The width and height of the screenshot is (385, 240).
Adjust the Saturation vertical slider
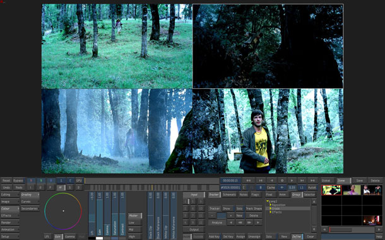pyautogui.click(x=115, y=214)
